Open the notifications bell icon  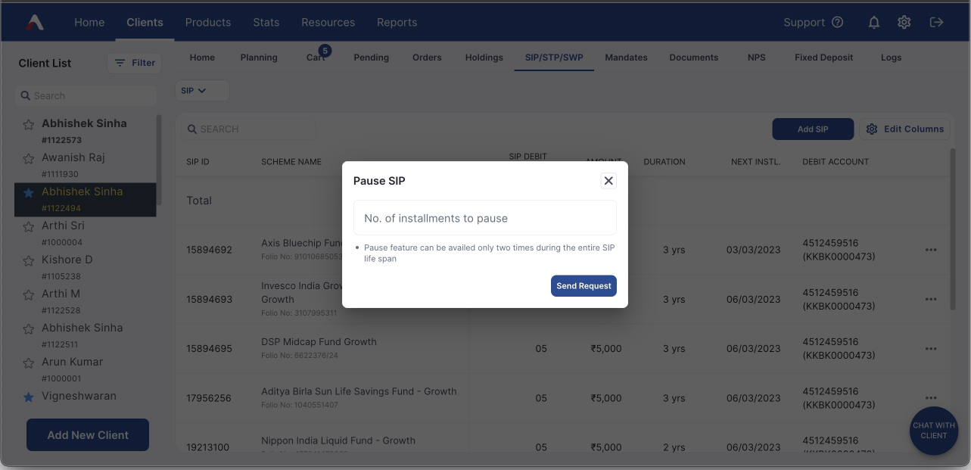pyautogui.click(x=874, y=23)
